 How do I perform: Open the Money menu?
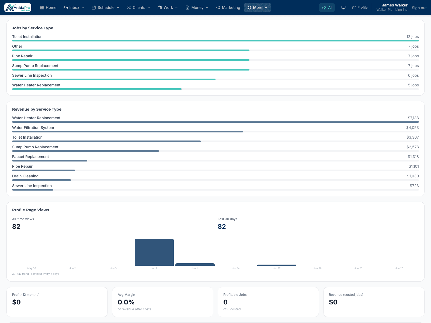197,8
